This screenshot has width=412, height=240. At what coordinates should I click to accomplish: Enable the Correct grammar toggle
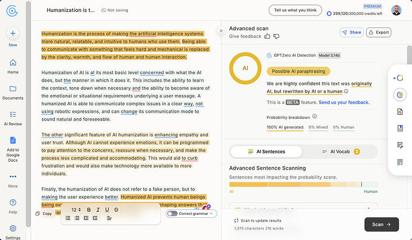click(x=173, y=214)
